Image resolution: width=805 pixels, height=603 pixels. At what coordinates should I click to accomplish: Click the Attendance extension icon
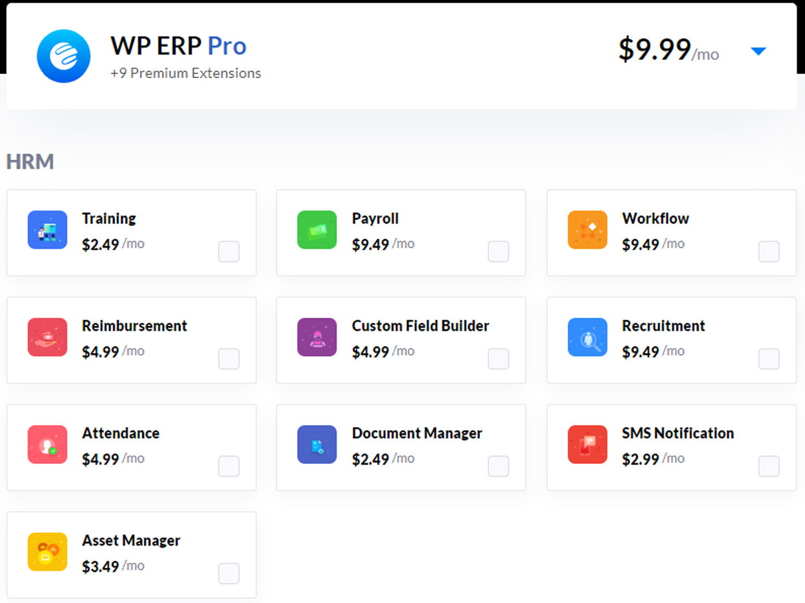[x=47, y=444]
